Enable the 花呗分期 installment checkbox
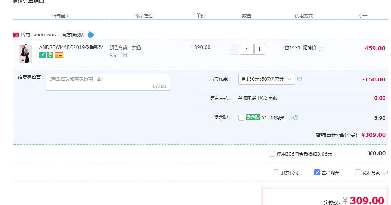This screenshot has width=391, height=205. pyautogui.click(x=358, y=172)
